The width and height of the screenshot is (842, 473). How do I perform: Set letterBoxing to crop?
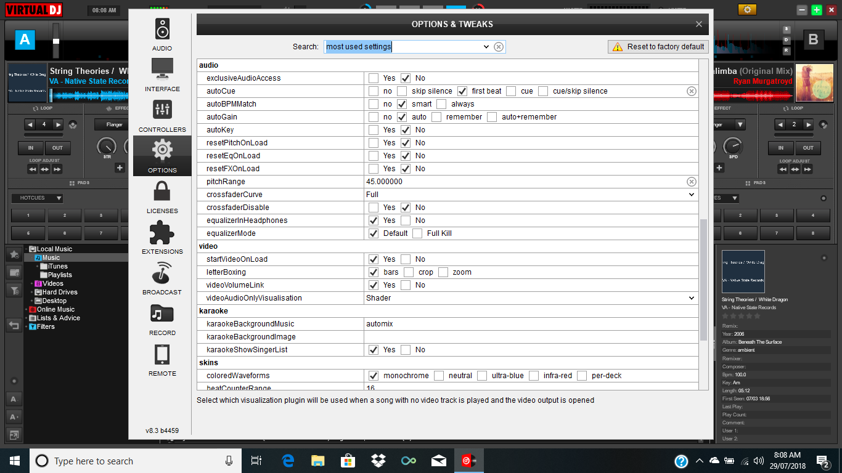[x=409, y=272]
